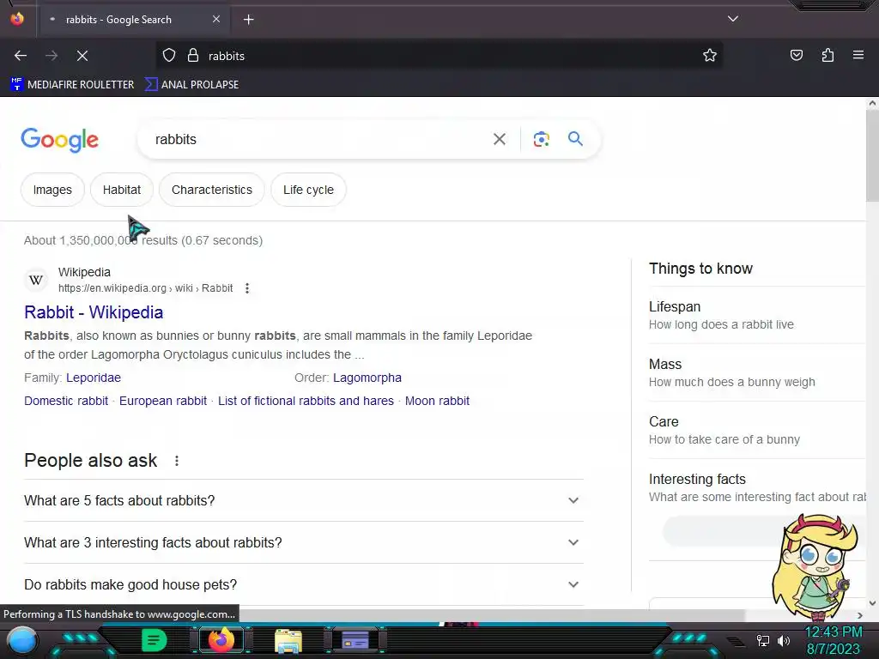Go back to the previous page
879x659 pixels.
click(21, 56)
